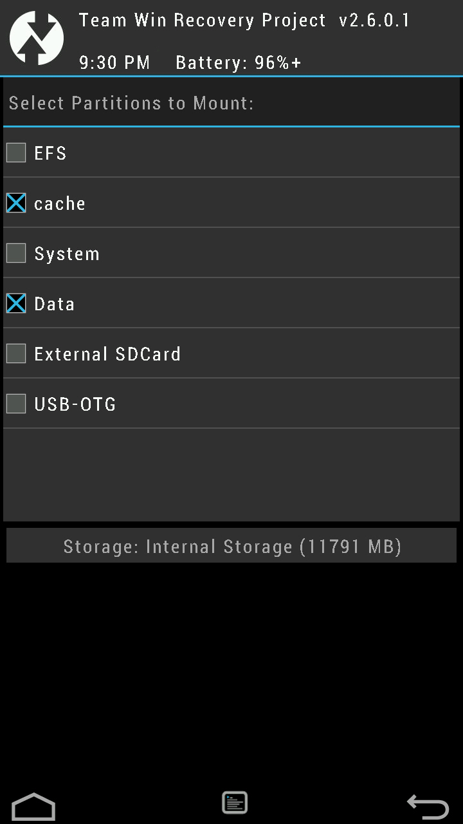The width and height of the screenshot is (463, 824).
Task: Tap the 9:30 PM clock
Action: pyautogui.click(x=114, y=62)
